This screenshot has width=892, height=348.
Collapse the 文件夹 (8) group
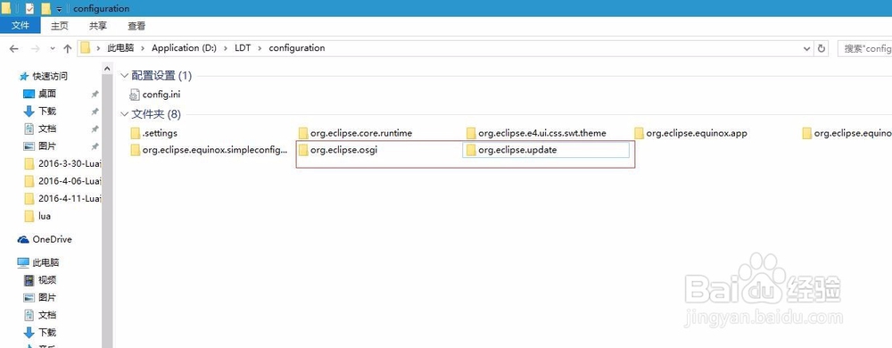[x=125, y=115]
